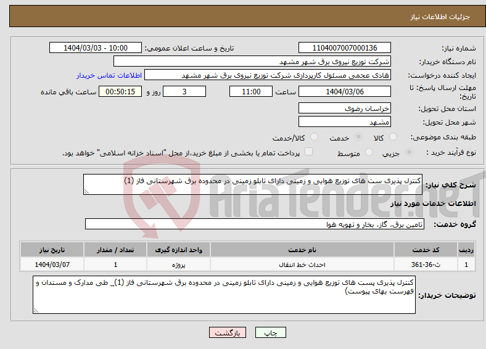486x349 pixels.
Task: Select the جزیی purchase type radio
Action: 409,152
